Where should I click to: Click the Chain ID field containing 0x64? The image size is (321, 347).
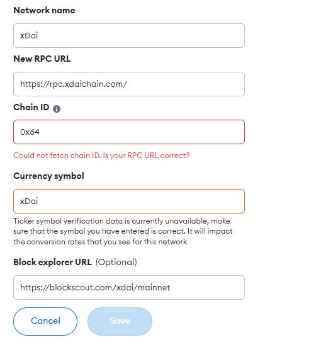[x=129, y=132]
